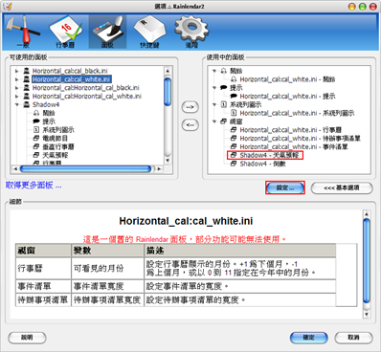The height and width of the screenshot is (352, 381).
Task: Select Horizontal_cal:cal_white.ini in available skins
Action: [72, 79]
